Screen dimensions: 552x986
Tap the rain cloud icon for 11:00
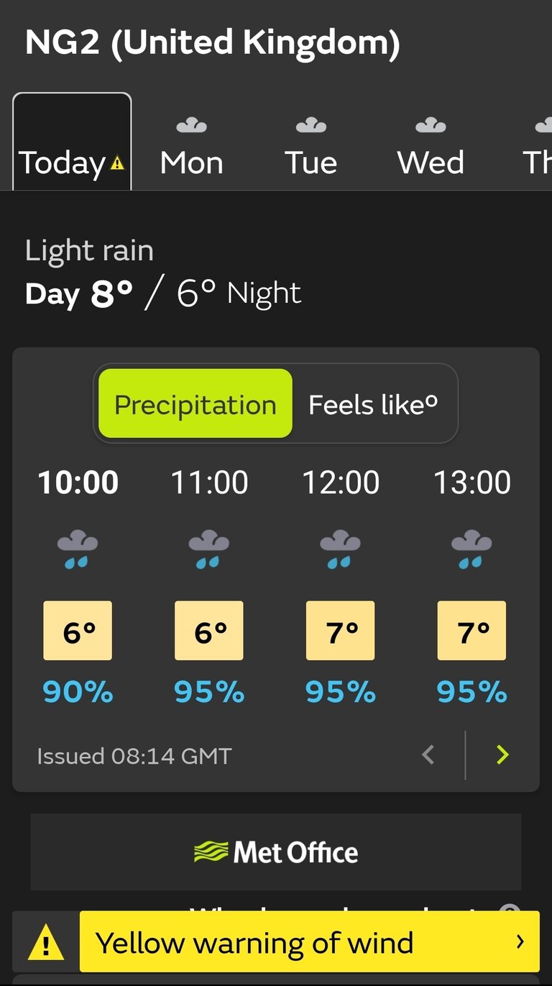(x=209, y=550)
